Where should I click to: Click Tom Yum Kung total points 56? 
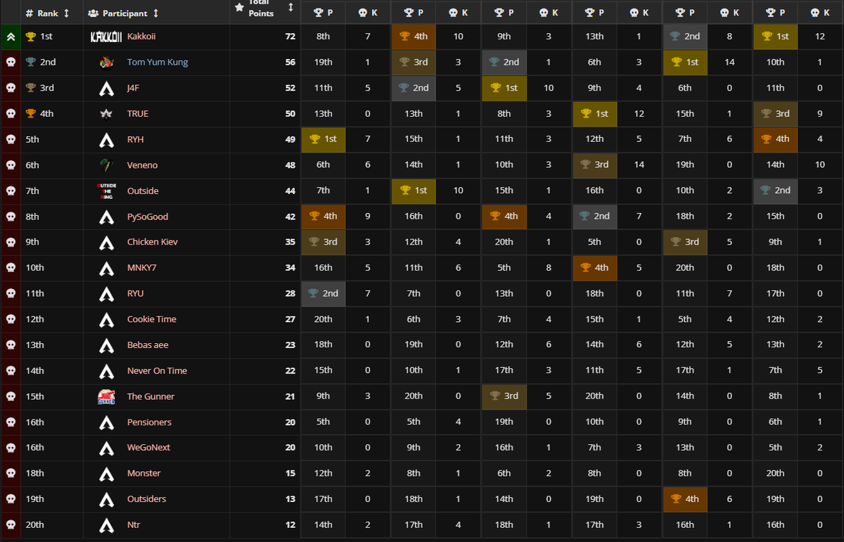[290, 62]
